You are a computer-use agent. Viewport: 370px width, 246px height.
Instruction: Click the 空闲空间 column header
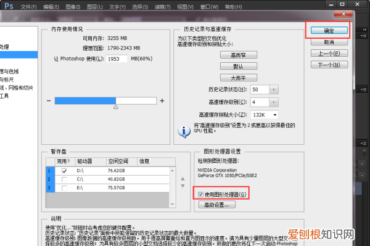click(x=121, y=162)
